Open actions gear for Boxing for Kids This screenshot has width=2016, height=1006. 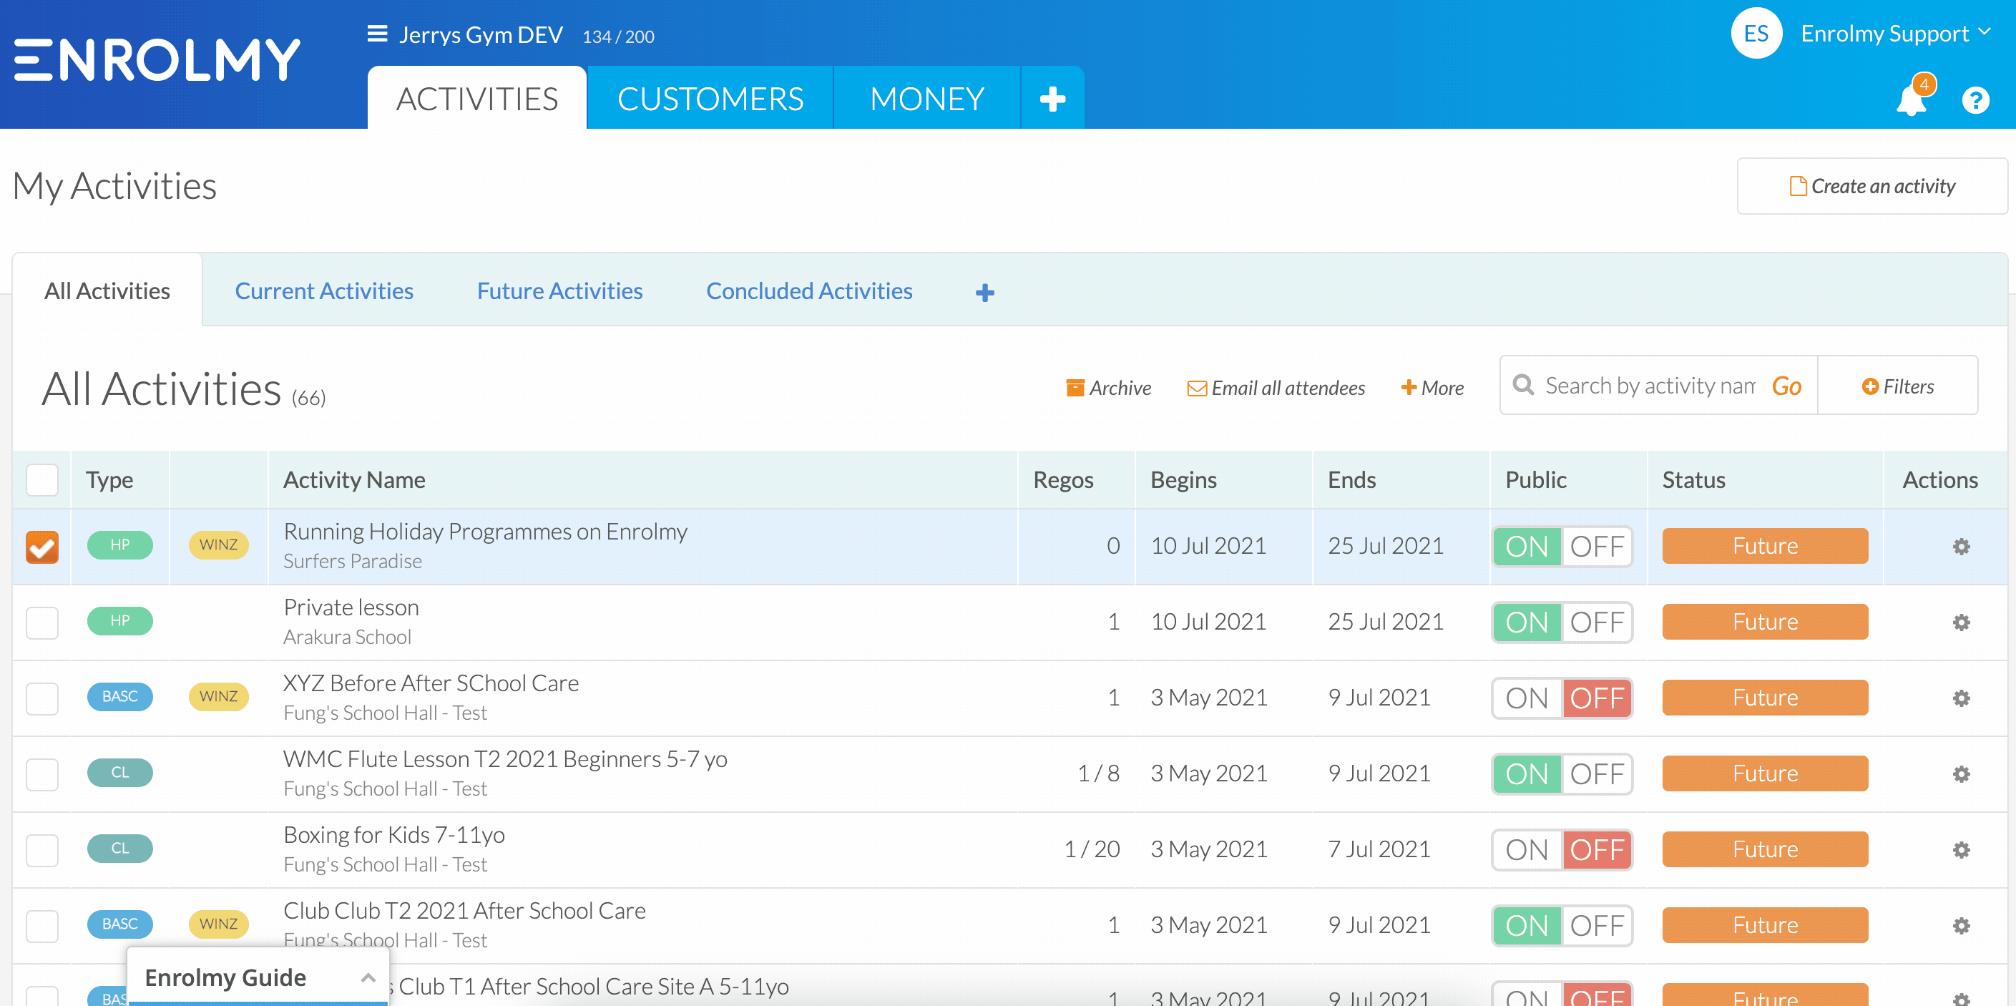point(1960,849)
